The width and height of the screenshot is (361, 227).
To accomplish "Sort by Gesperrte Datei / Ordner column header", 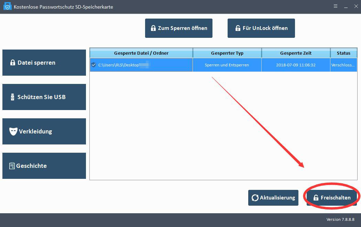I will coord(141,53).
